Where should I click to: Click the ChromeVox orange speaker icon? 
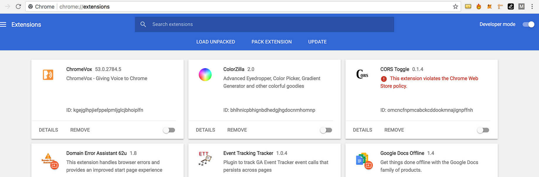48,75
